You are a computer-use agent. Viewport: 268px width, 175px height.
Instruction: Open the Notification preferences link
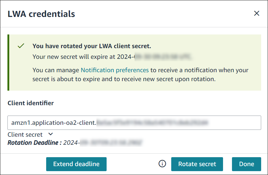pos(115,70)
